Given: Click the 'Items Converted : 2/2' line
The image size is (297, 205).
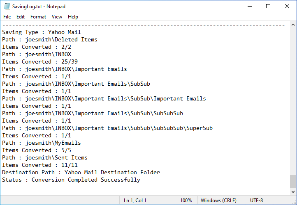Looking at the screenshot, I should point(37,47).
